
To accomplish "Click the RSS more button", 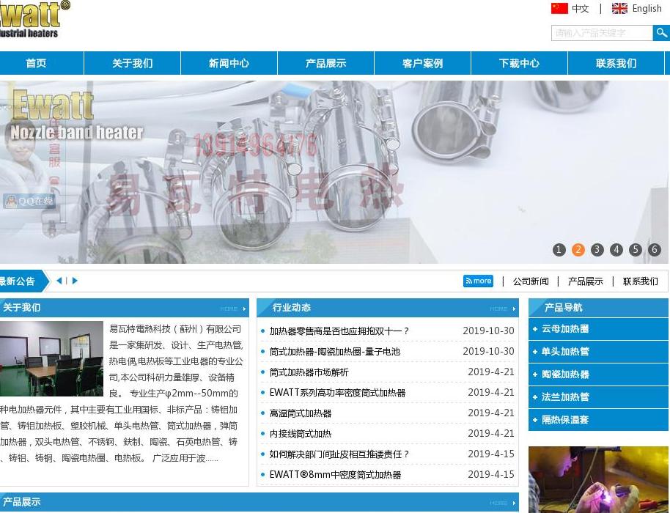I will 478,281.
